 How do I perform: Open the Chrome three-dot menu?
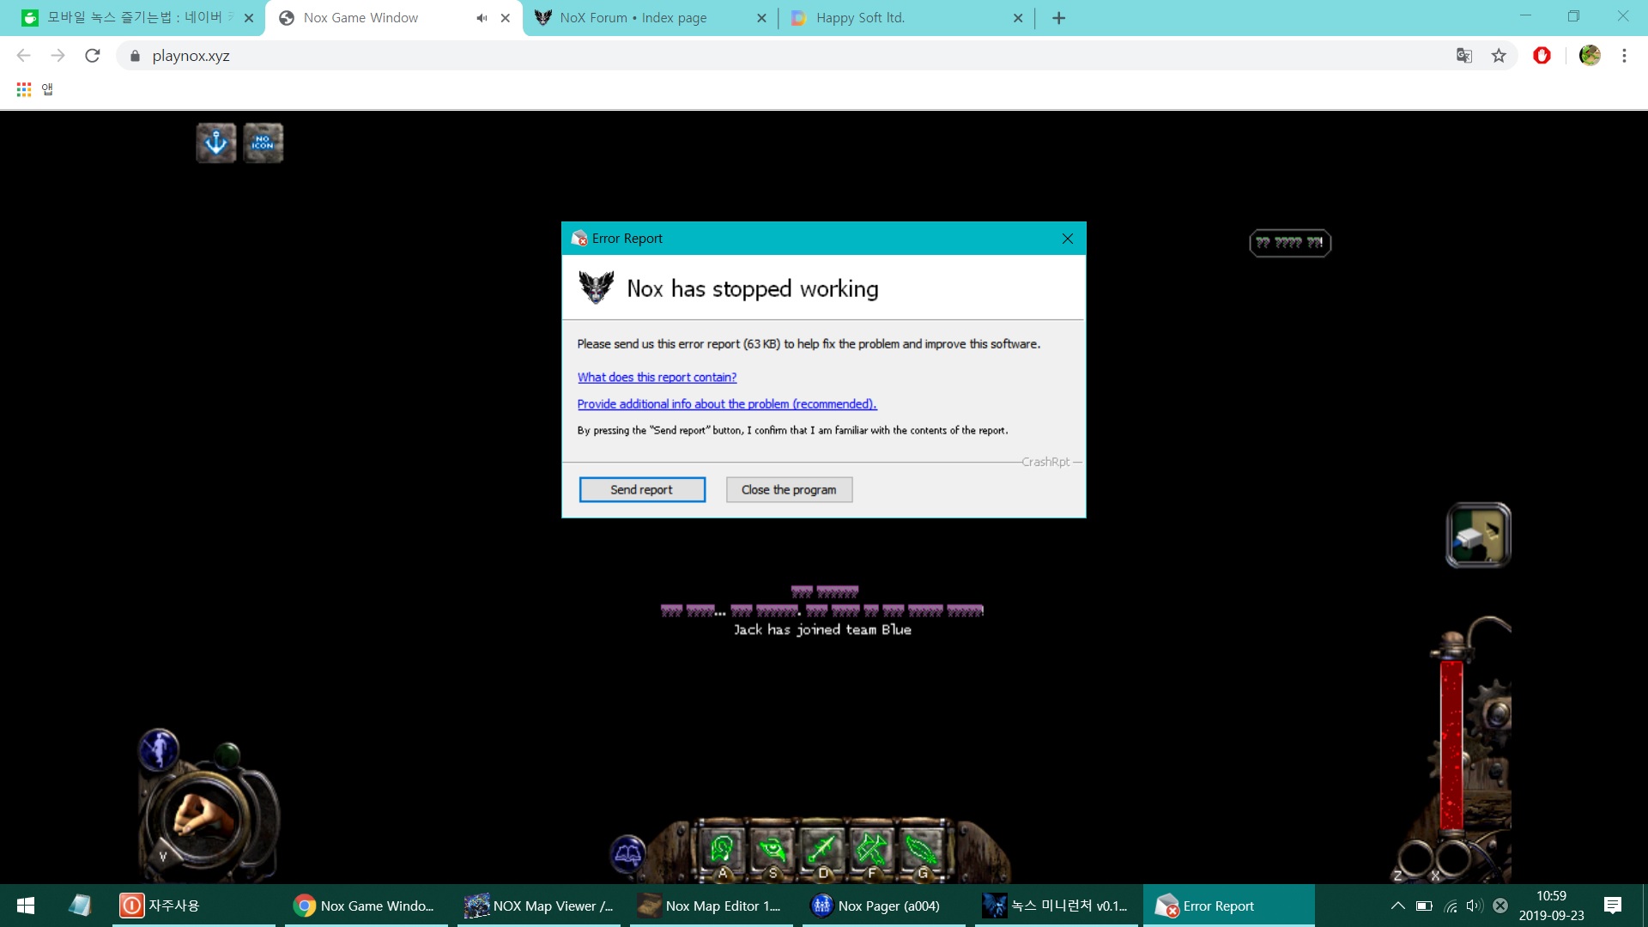tap(1624, 56)
